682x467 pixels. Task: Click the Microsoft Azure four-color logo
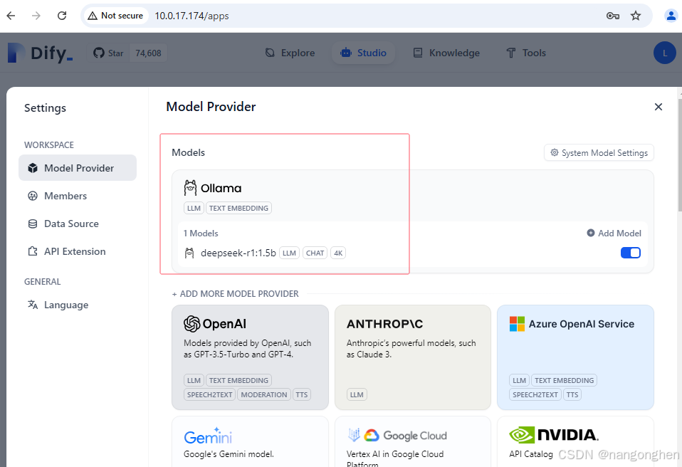[x=517, y=324]
